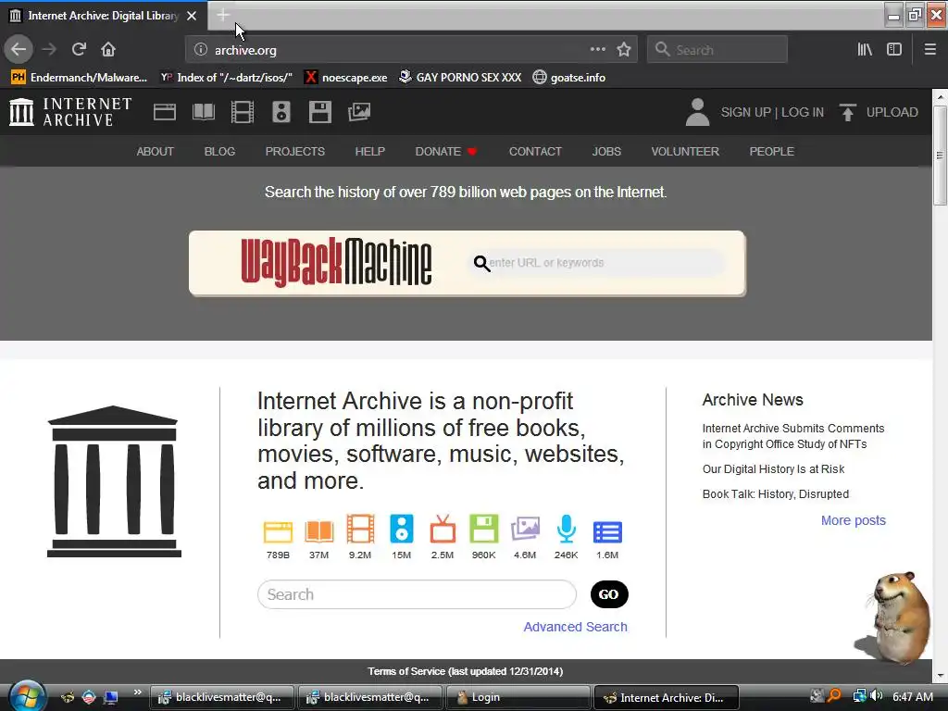This screenshot has height=711, width=948.
Task: Open the JOBS menu item
Action: click(606, 152)
